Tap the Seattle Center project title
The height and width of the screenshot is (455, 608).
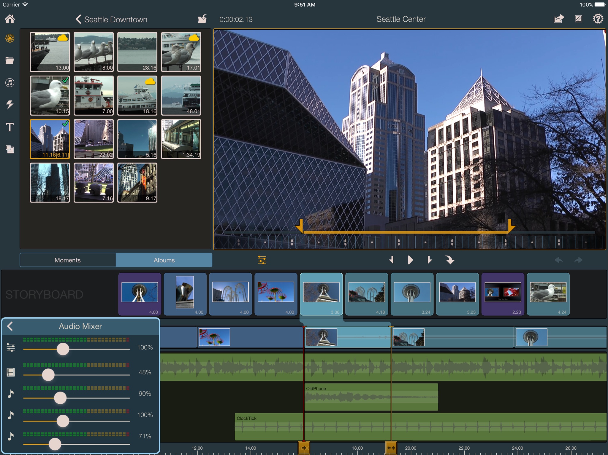point(401,19)
